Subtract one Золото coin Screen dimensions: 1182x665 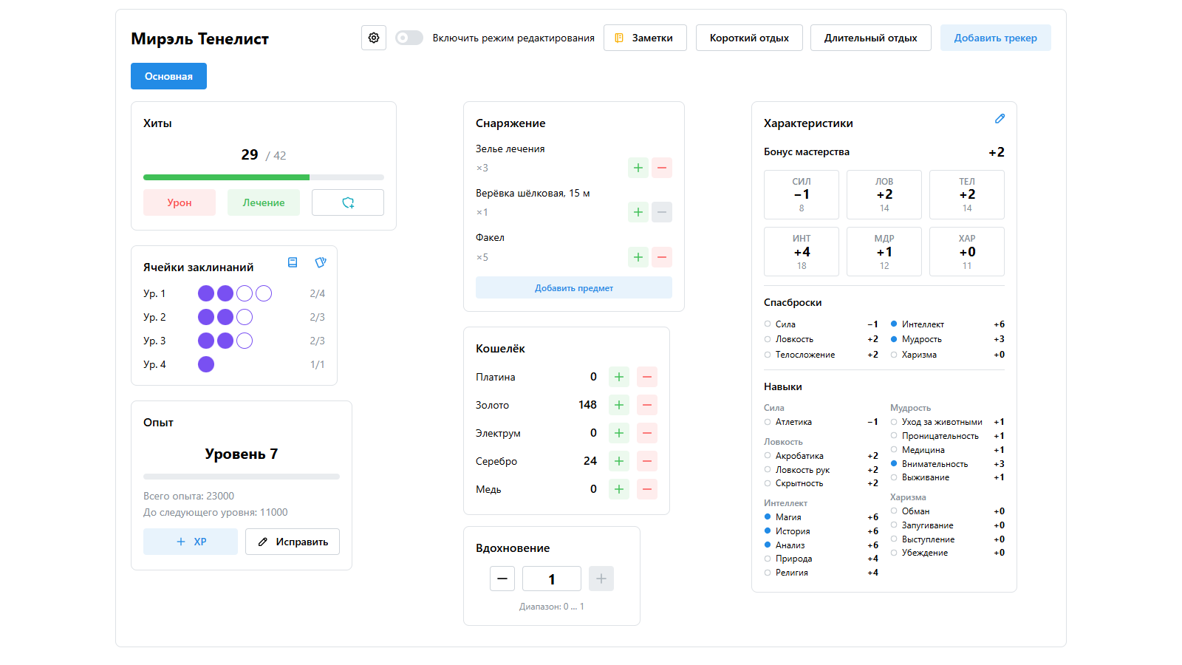tap(647, 405)
